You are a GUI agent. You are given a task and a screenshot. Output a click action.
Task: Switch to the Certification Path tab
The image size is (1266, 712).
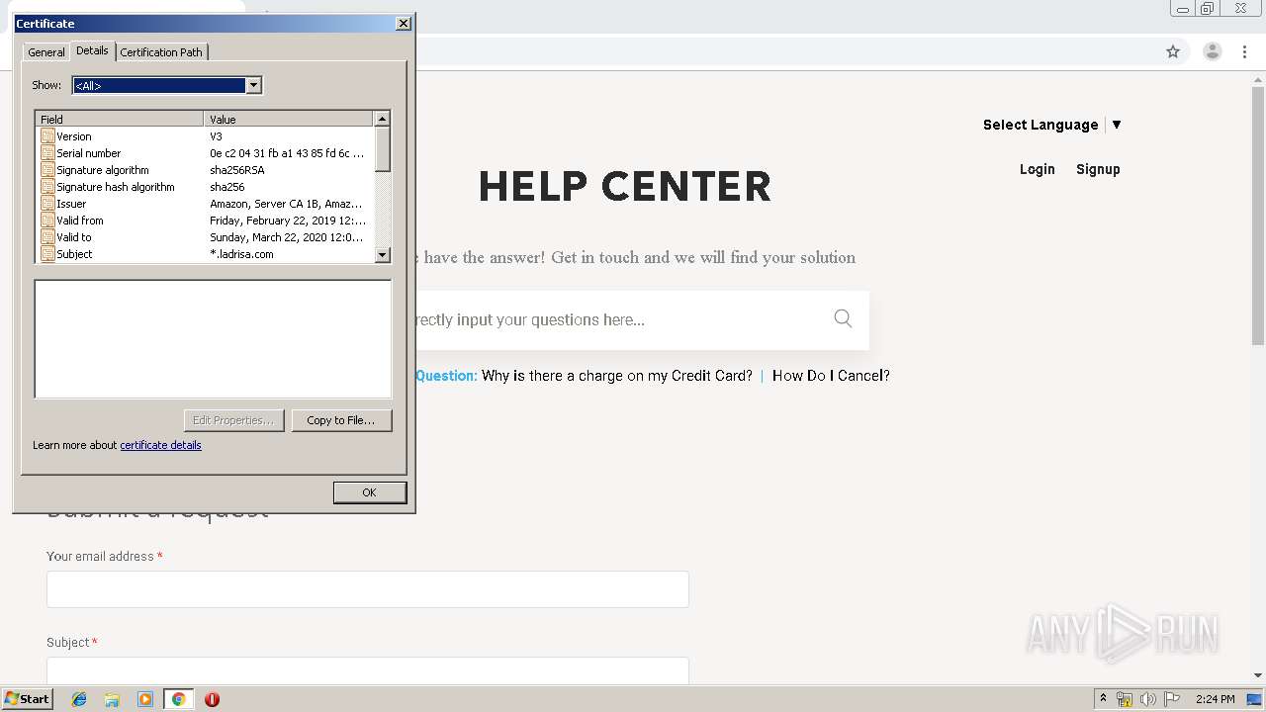pyautogui.click(x=161, y=52)
